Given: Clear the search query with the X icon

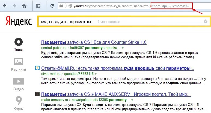Looking at the screenshot, I should pos(206,21).
